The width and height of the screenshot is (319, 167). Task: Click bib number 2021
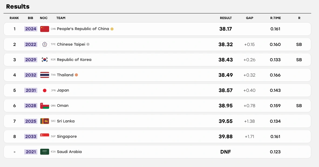pyautogui.click(x=31, y=152)
